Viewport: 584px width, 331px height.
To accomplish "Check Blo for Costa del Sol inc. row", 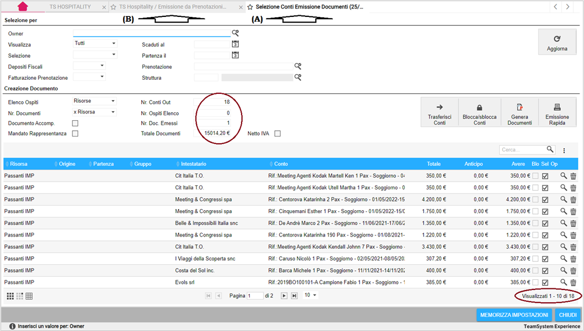I will pos(535,271).
